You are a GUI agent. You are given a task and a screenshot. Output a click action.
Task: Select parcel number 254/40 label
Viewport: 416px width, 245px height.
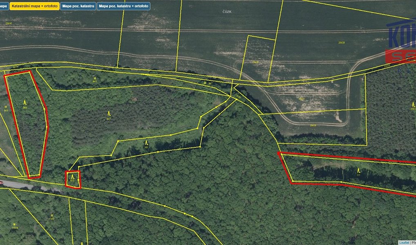(x=9, y=23)
